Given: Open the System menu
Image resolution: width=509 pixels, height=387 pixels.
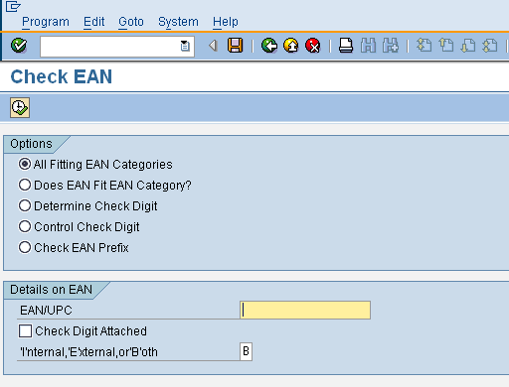Looking at the screenshot, I should coord(178,22).
